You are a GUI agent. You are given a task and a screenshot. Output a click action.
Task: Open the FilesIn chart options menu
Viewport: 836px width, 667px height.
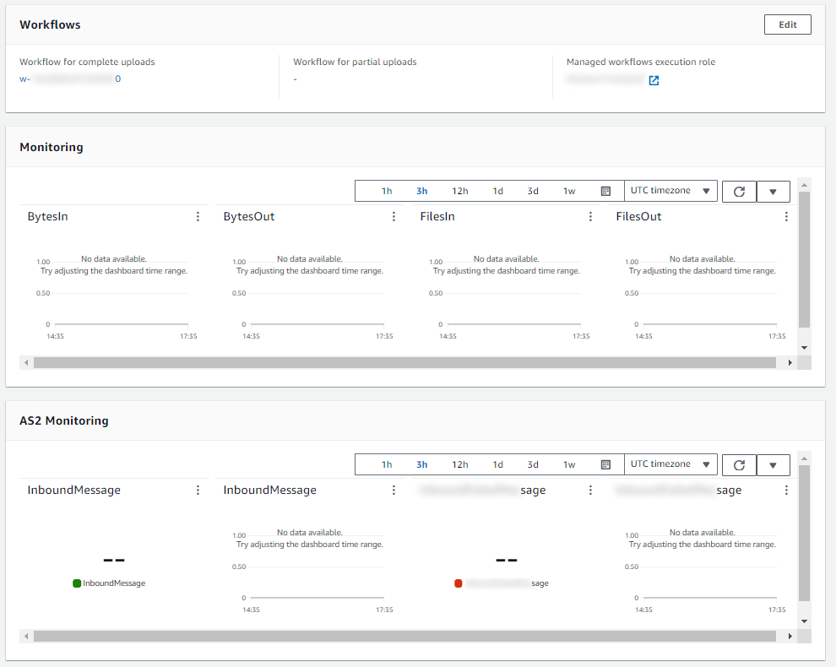(590, 217)
